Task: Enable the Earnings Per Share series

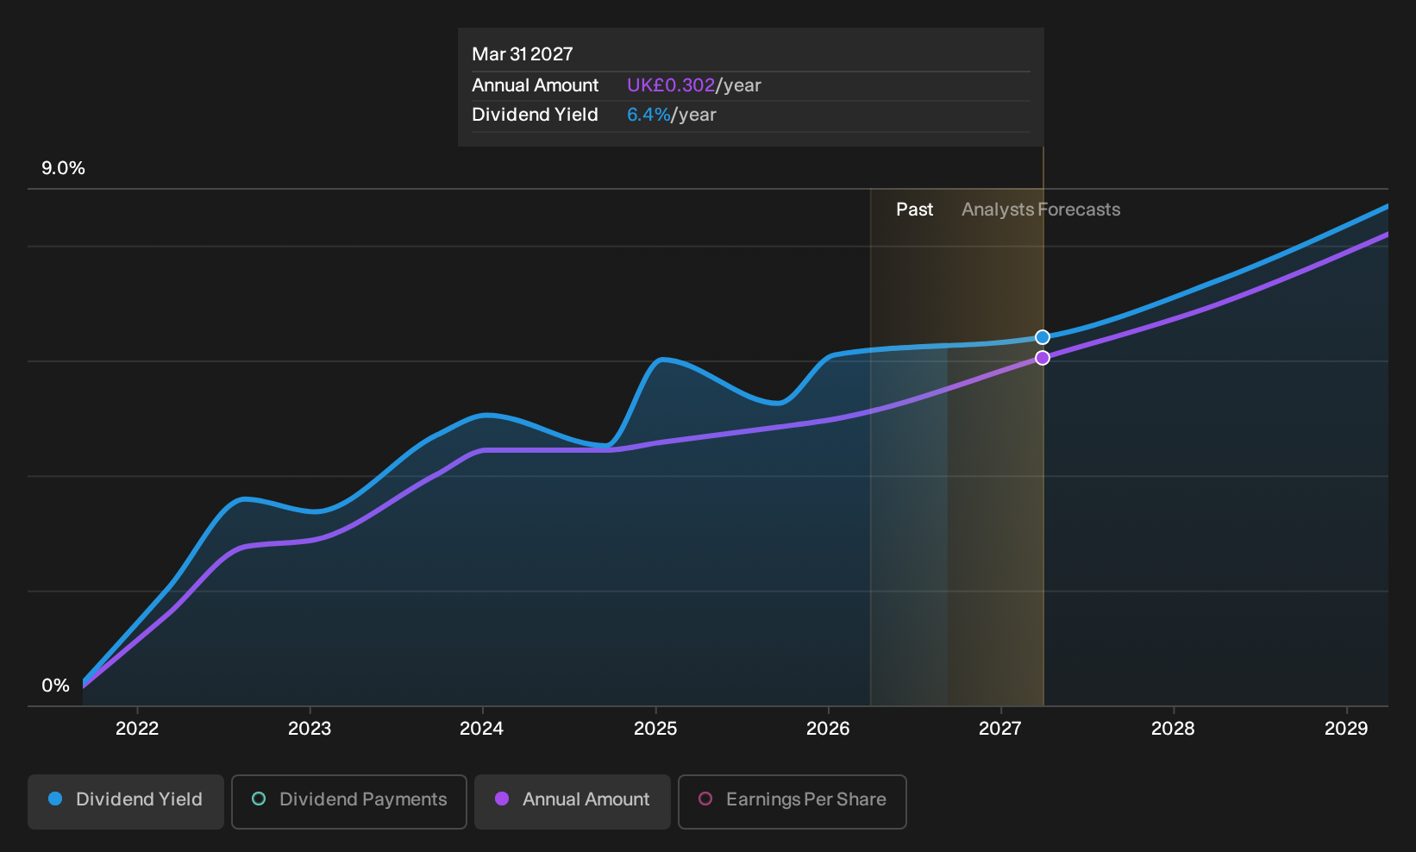Action: (793, 802)
